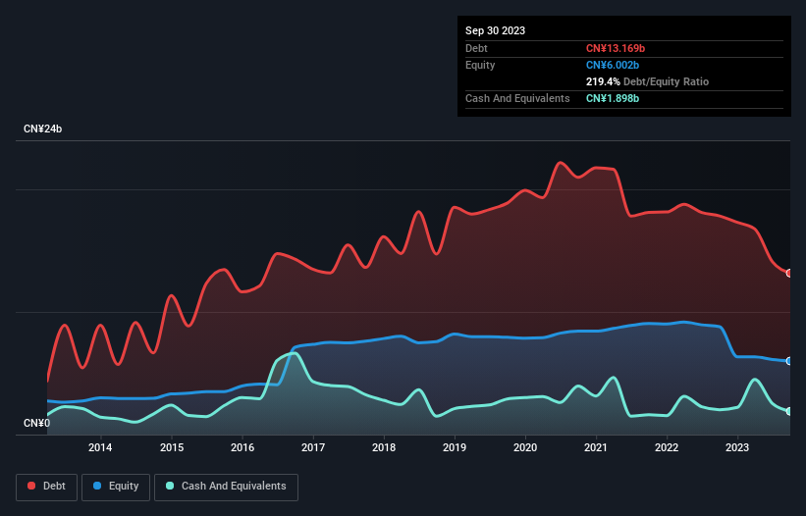806x516 pixels.
Task: Click the CN¥1.898b cash value
Action: 613,98
